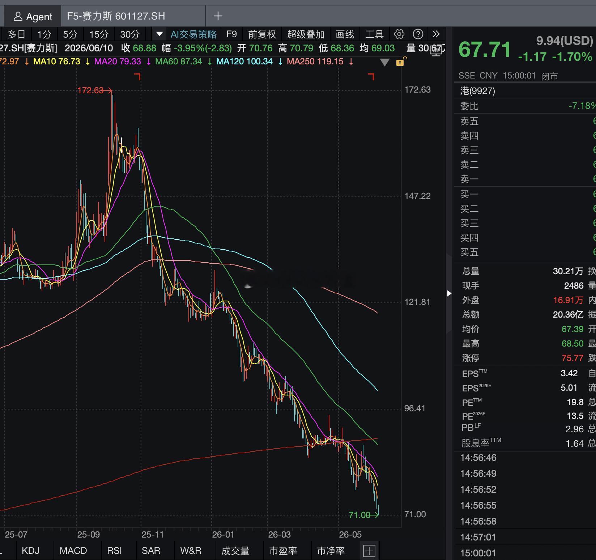Collapse side panel with white arrow
The width and height of the screenshot is (596, 560).
(x=449, y=293)
